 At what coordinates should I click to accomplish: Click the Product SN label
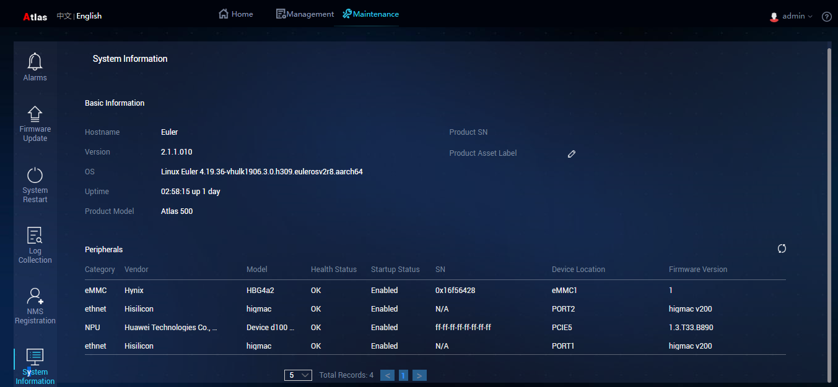click(469, 132)
